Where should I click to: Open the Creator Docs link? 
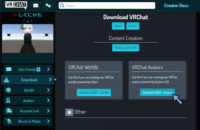pos(176,5)
